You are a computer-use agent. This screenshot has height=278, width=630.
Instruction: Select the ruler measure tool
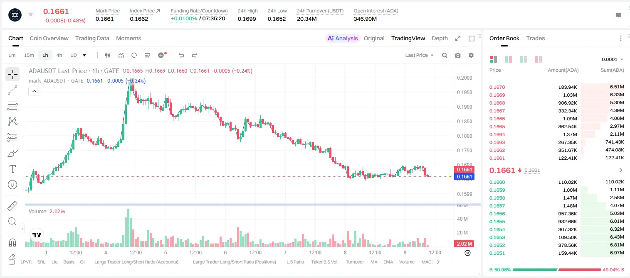[x=12, y=206]
